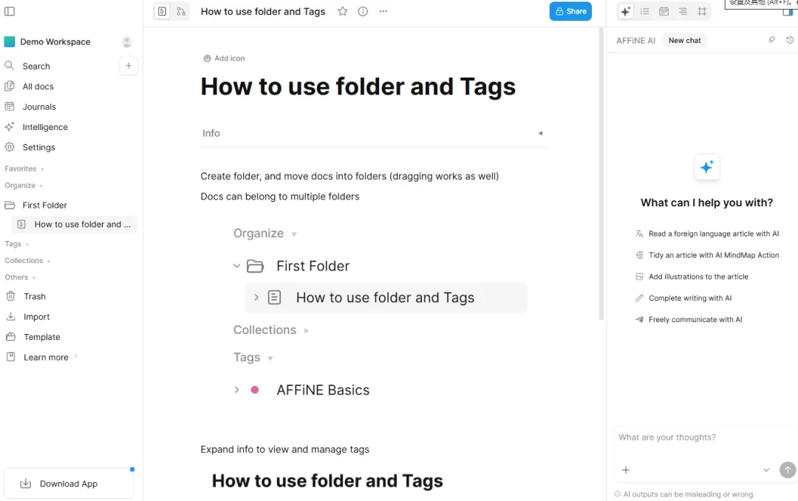
Task: Open Template in sidebar
Action: 41,337
